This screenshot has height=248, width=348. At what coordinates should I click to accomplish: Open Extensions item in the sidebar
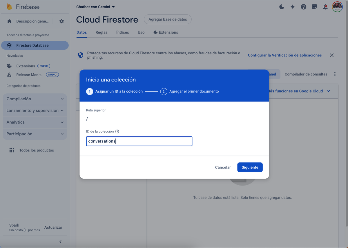26,66
